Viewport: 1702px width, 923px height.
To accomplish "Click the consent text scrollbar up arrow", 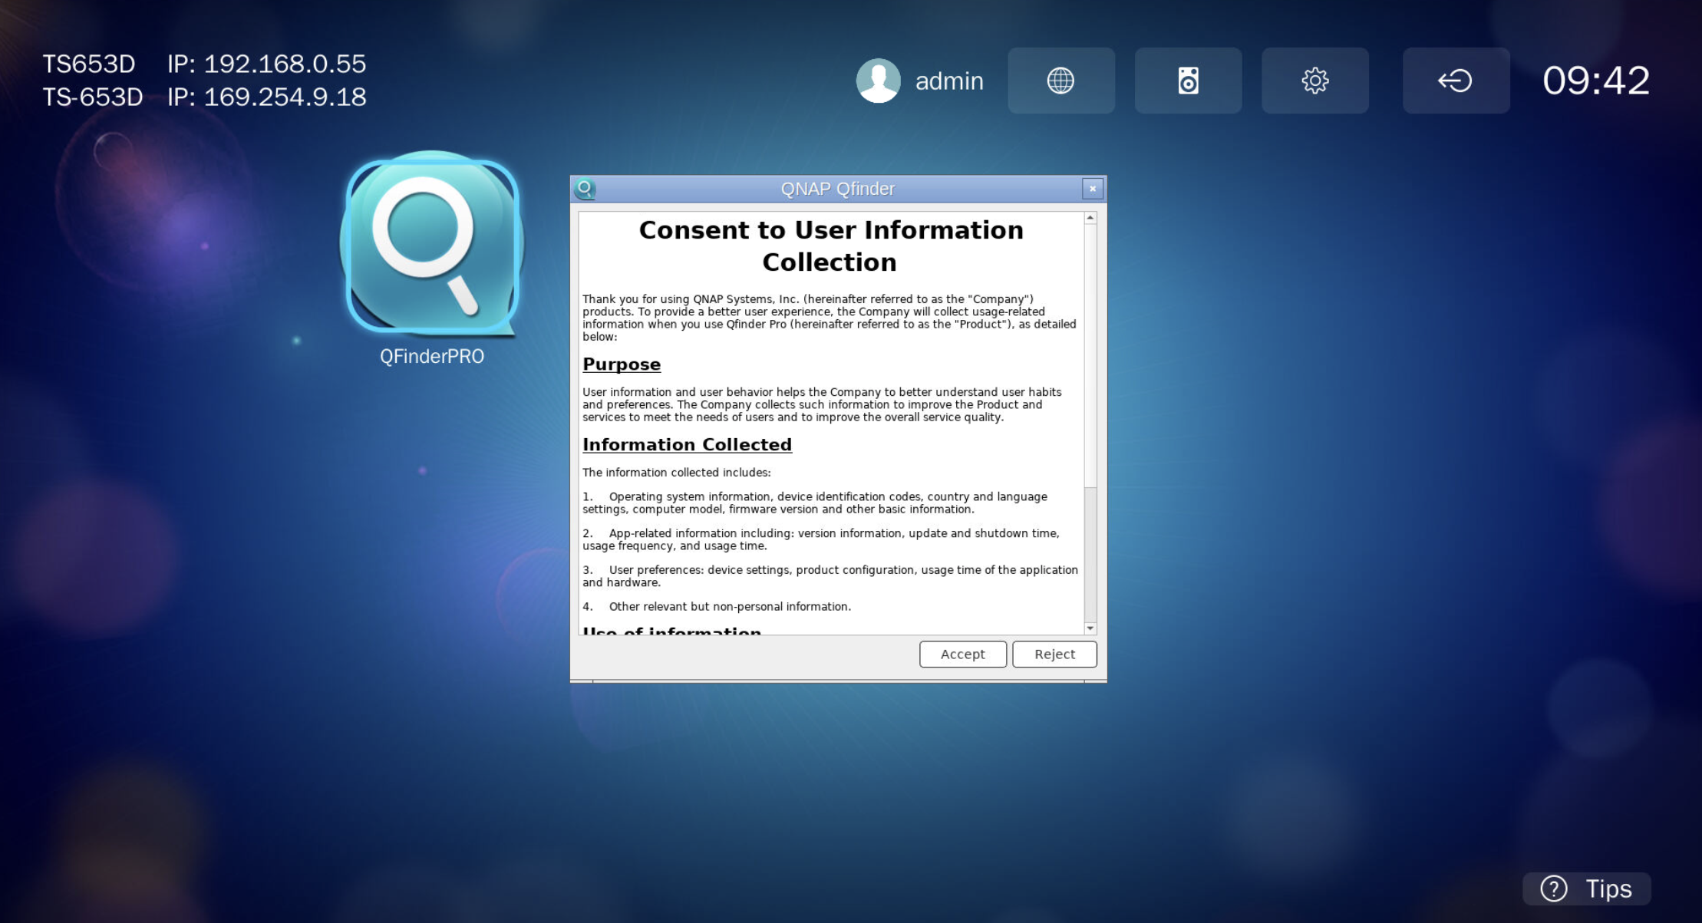I will click(1090, 219).
